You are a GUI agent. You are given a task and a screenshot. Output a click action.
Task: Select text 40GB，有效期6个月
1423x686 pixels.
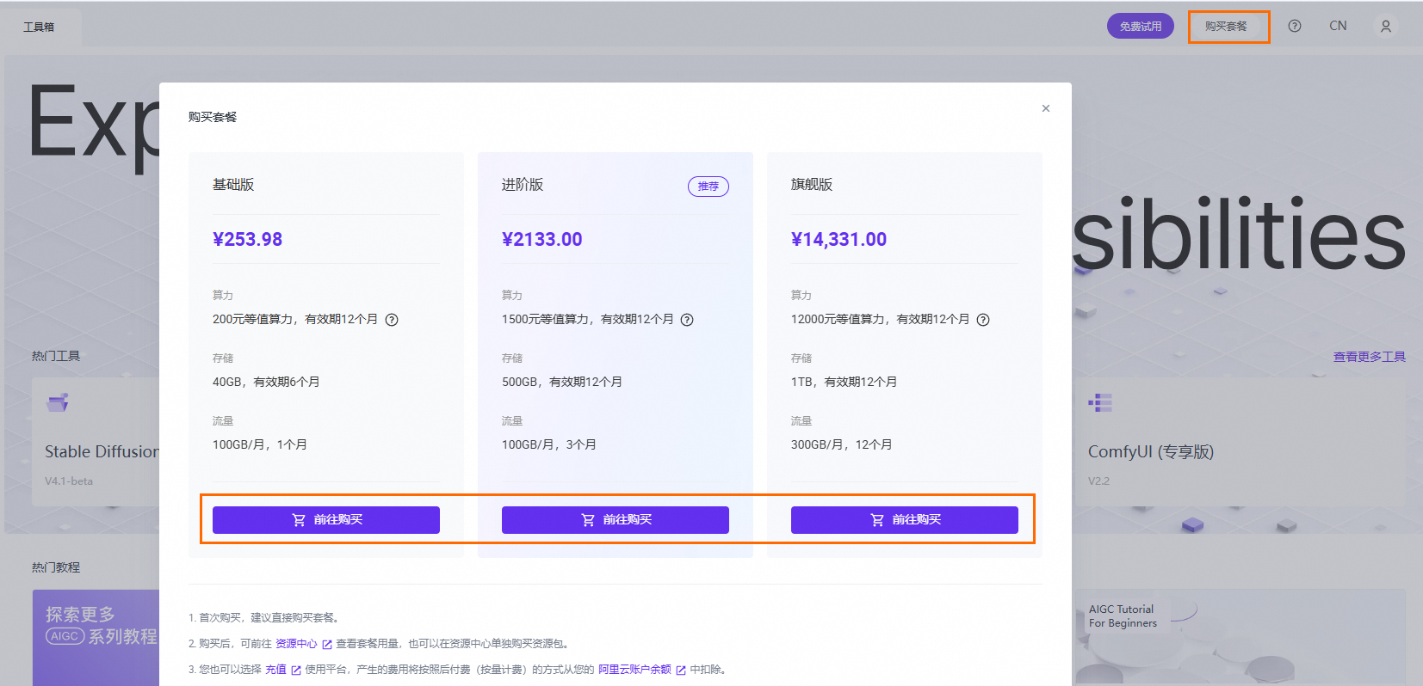point(266,382)
